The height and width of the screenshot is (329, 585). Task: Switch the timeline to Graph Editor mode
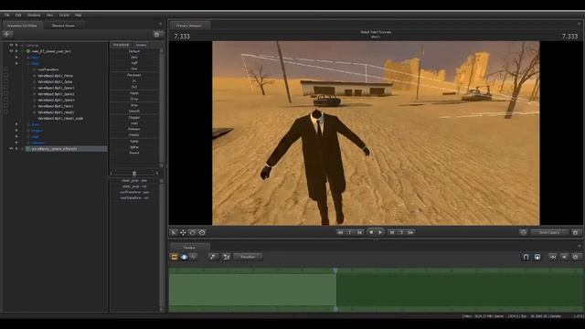point(193,257)
